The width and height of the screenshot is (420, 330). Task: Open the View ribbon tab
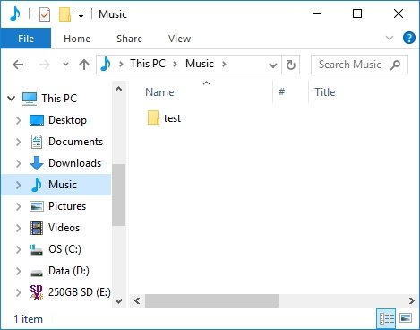click(179, 39)
